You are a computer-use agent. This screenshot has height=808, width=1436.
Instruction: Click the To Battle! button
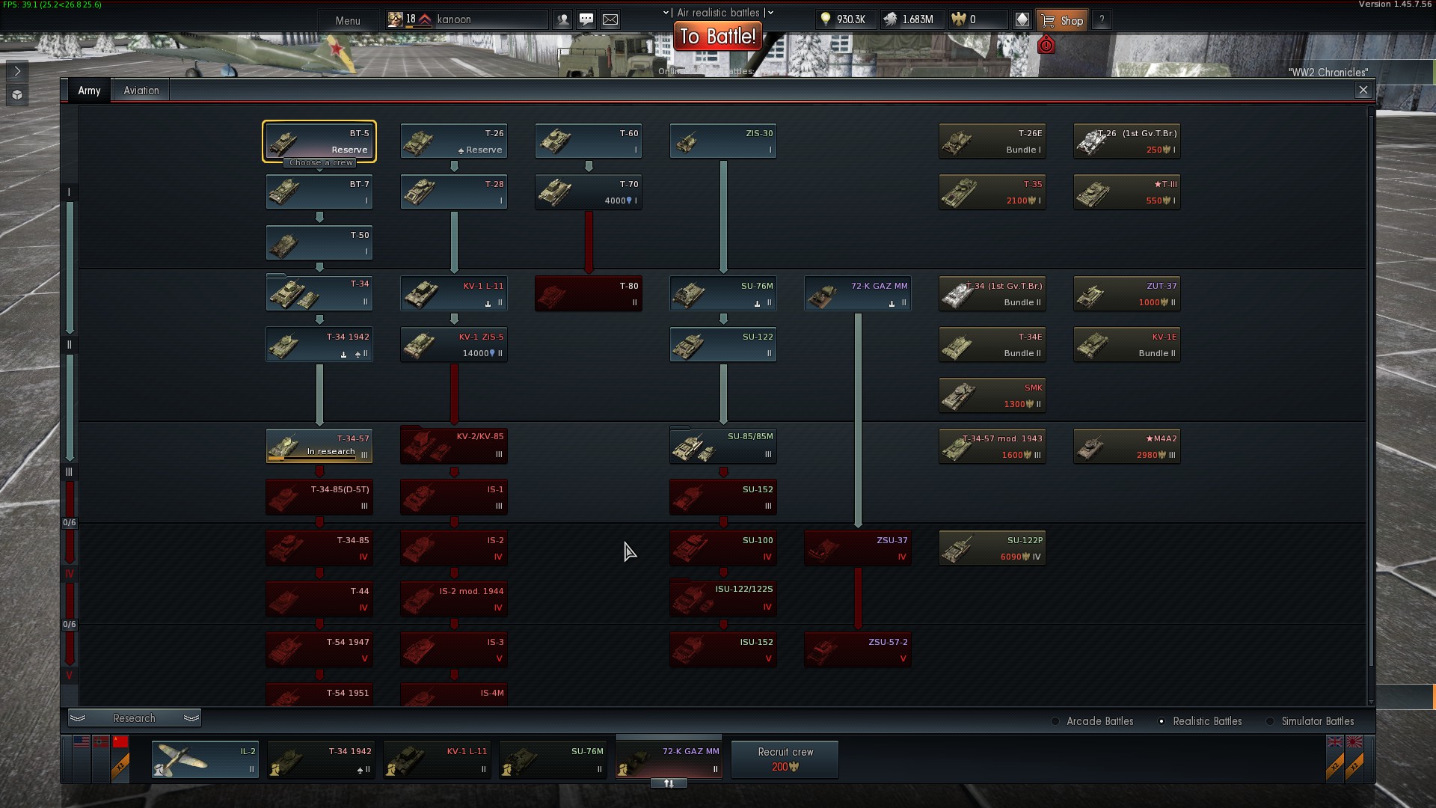718,36
